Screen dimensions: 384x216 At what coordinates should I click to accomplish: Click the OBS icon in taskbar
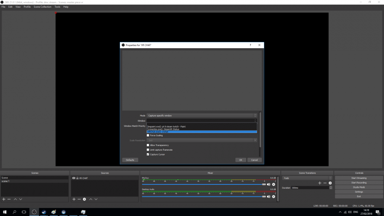(x=34, y=212)
